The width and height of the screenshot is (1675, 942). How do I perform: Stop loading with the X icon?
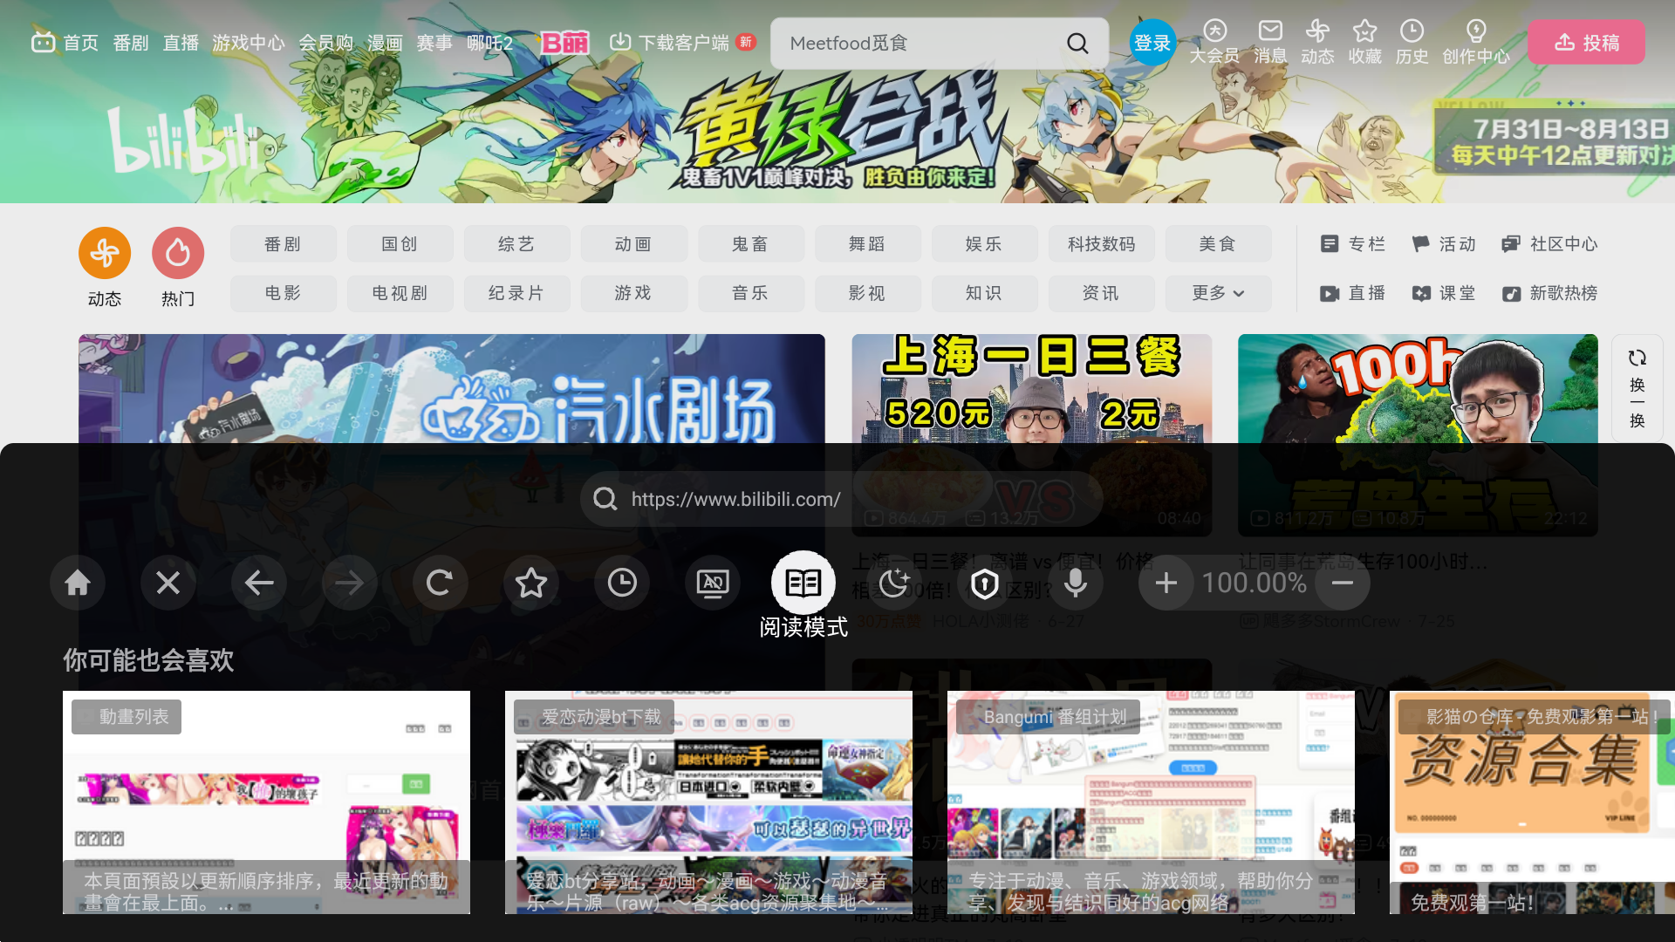168,583
